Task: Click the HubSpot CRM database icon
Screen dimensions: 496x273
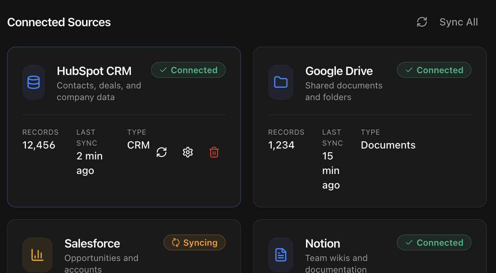Action: point(34,82)
